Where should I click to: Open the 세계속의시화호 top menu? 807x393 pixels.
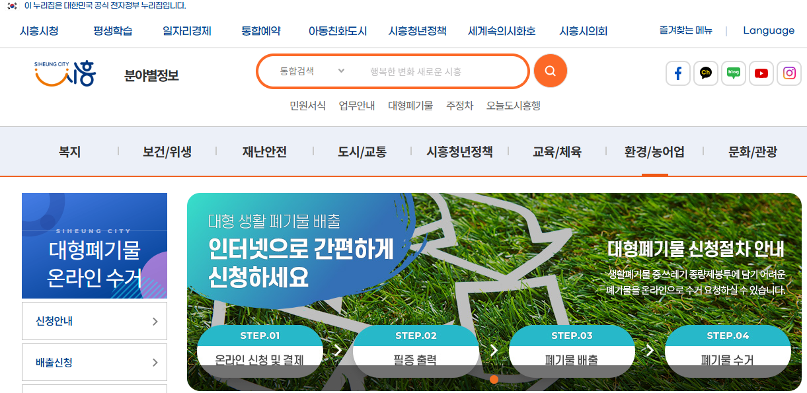point(502,31)
